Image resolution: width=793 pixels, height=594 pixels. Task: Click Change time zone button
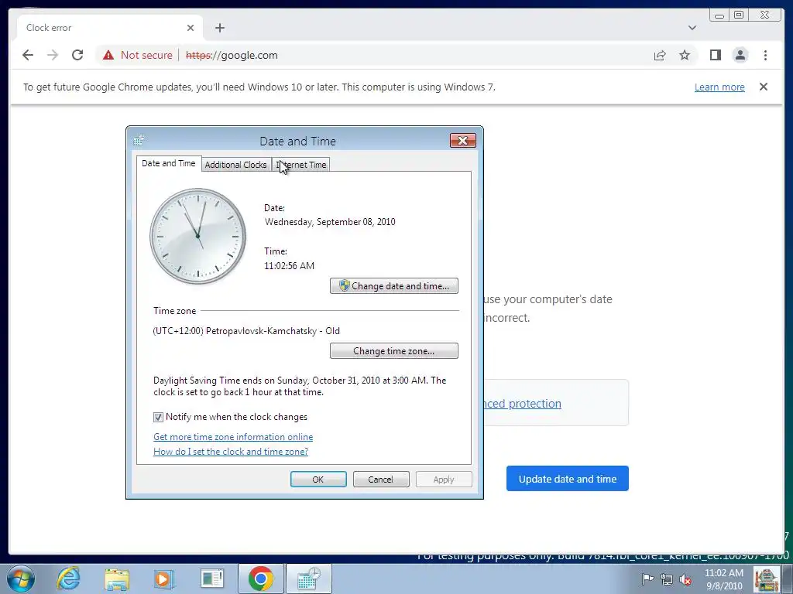tap(394, 351)
